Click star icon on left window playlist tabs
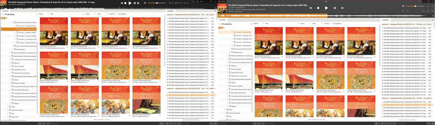The image size is (435, 125). (x=215, y=11)
